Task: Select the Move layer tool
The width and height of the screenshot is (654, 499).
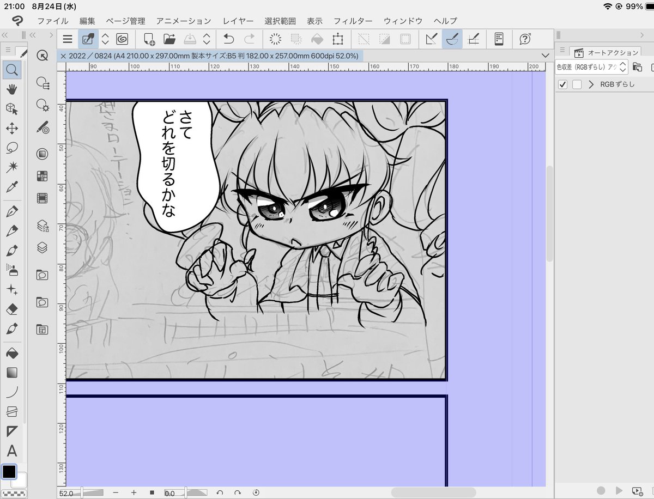Action: click(x=12, y=128)
